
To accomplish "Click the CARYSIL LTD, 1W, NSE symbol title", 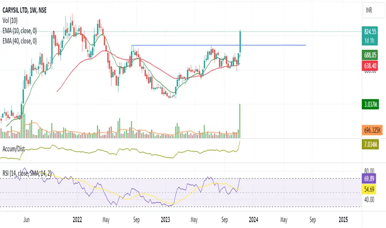I will (24, 10).
